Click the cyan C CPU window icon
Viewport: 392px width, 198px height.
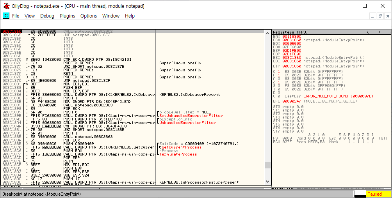[6, 16]
